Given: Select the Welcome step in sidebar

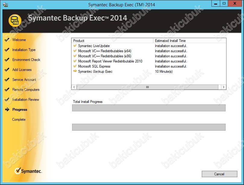Looking at the screenshot, I should pyautogui.click(x=19, y=40).
